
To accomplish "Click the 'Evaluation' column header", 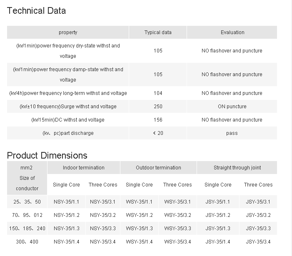I will (232, 32).
